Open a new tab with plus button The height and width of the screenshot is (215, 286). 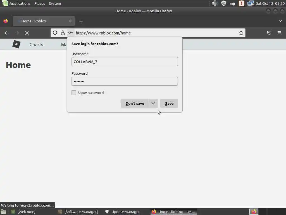click(x=81, y=21)
